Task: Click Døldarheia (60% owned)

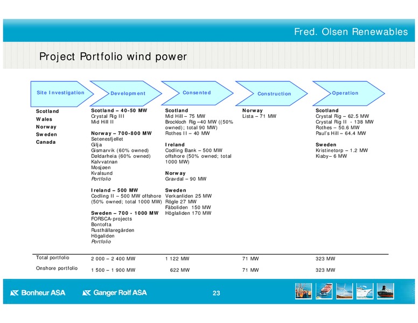Action: coord(121,156)
